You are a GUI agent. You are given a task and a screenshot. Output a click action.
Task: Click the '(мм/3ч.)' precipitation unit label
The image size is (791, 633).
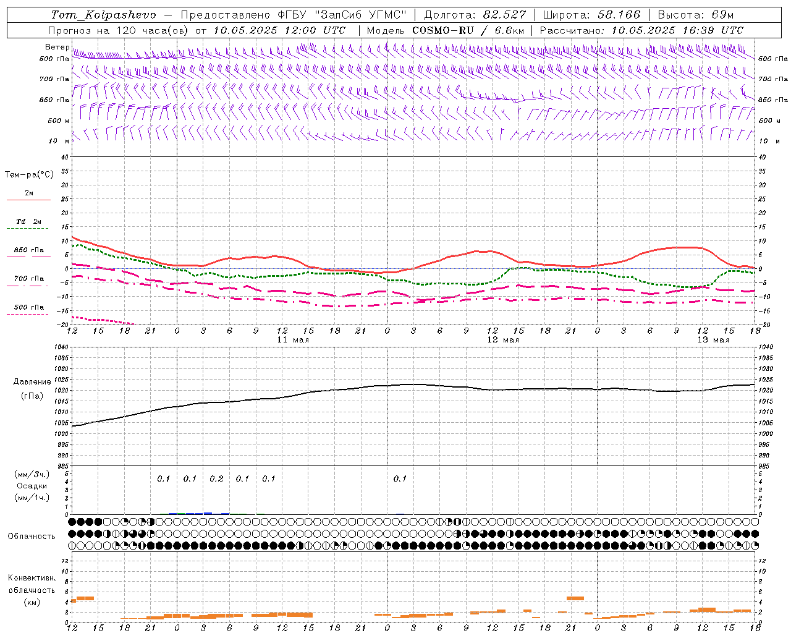pos(32,474)
